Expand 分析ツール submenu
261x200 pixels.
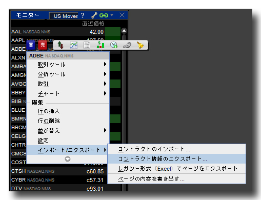point(68,74)
